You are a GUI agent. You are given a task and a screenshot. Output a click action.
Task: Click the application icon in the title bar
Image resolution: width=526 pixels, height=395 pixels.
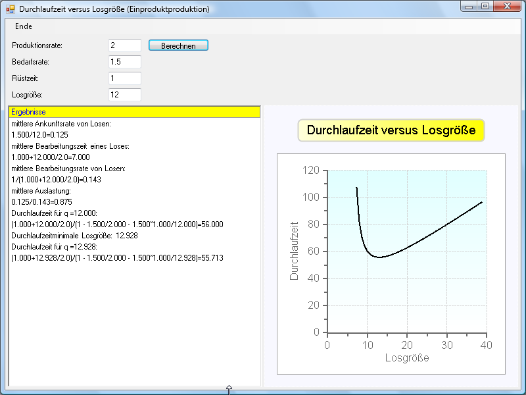12,9
